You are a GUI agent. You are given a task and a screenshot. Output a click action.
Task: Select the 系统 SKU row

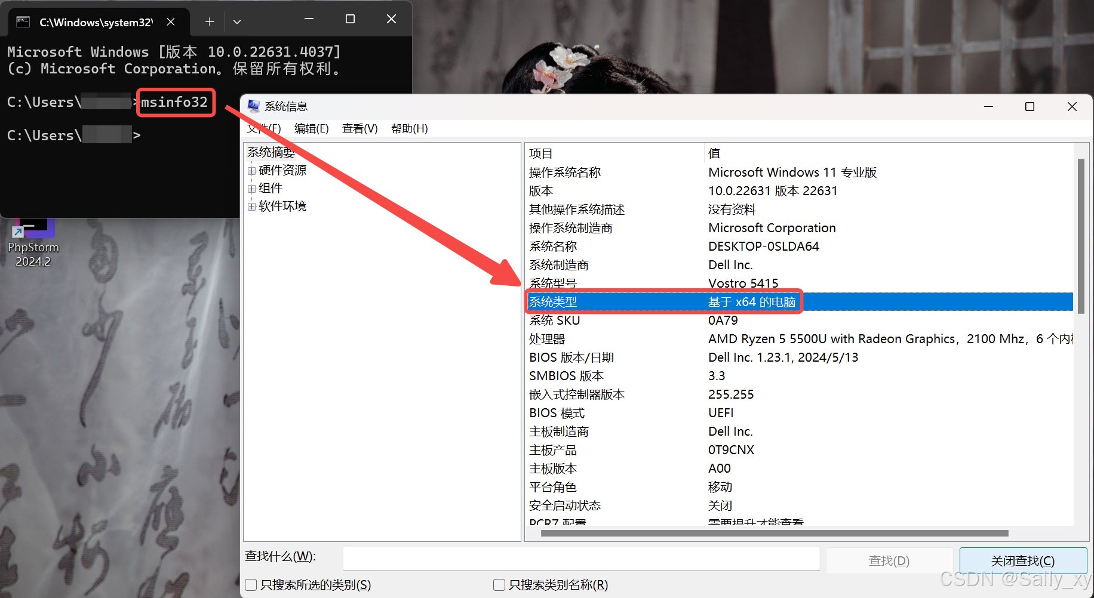click(799, 320)
